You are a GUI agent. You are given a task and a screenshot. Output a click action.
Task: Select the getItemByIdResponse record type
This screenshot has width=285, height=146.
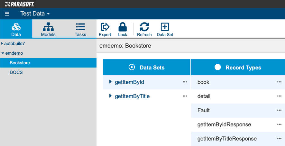coord(224,124)
